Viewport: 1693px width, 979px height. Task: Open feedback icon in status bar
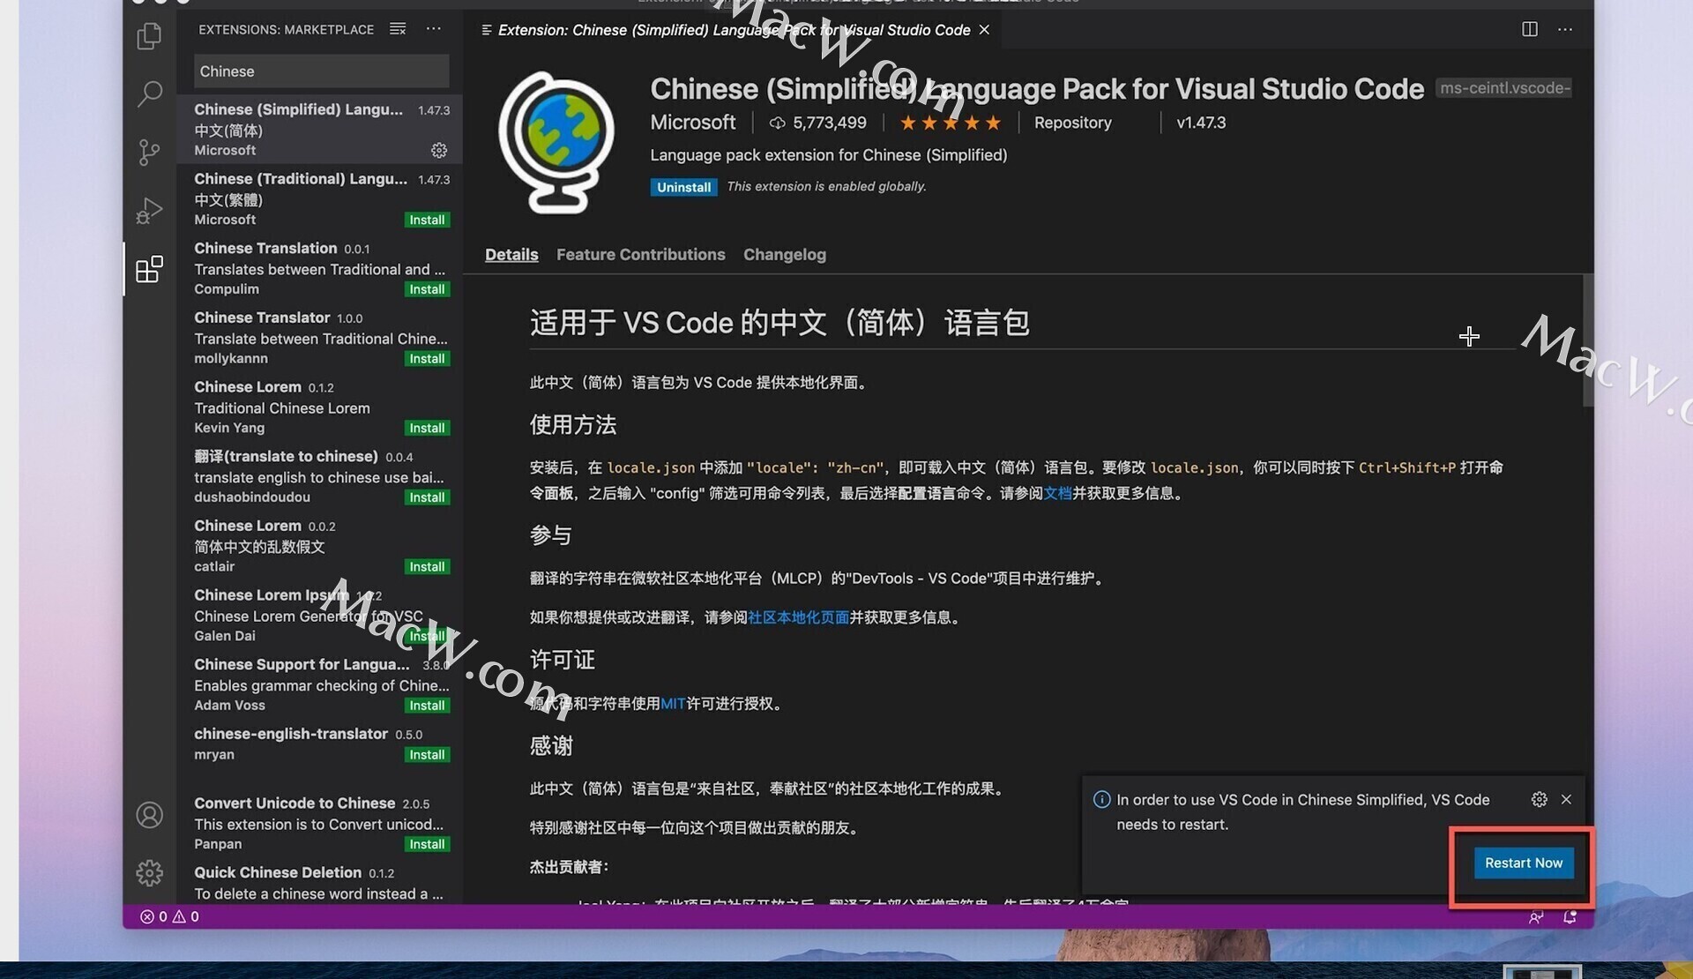click(x=1536, y=917)
